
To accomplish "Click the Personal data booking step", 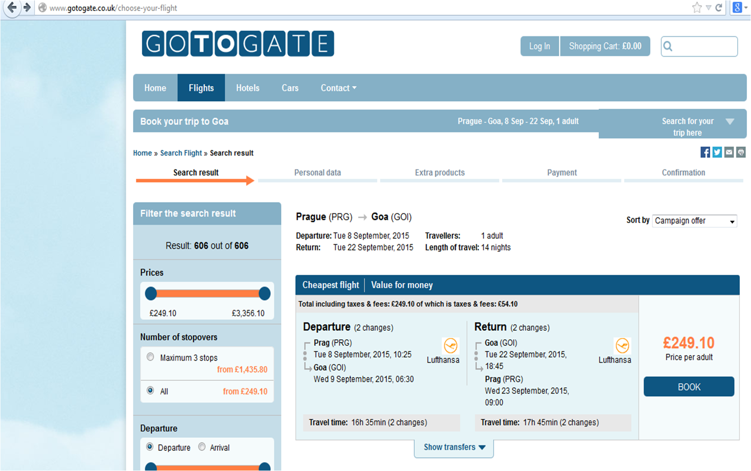I will [x=318, y=173].
